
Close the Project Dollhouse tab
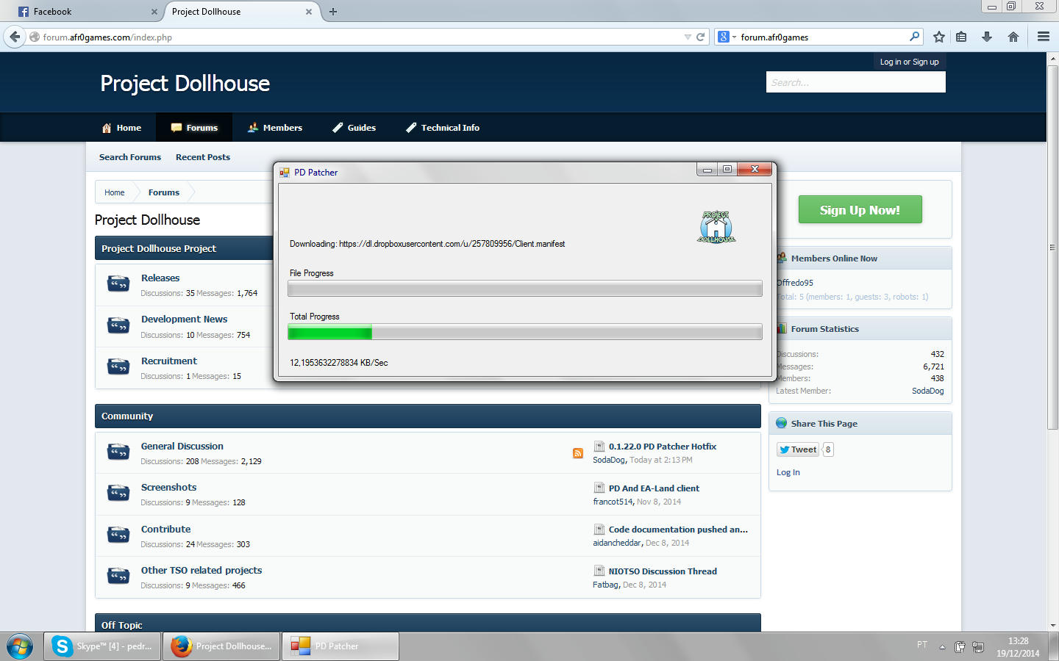pyautogui.click(x=309, y=12)
